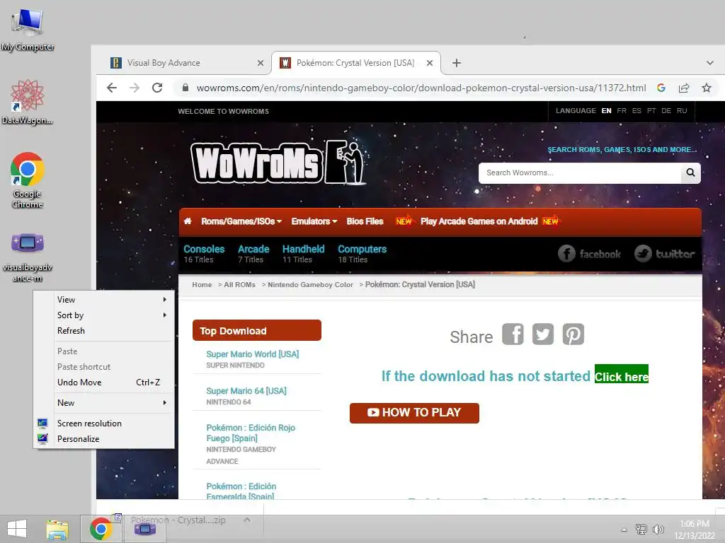Click the taskbar clock
Screen dimensions: 725x543
point(695,530)
